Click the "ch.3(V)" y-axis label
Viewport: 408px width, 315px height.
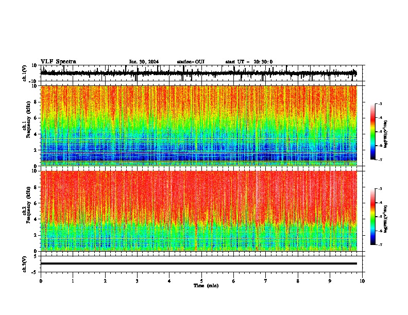coord(25,264)
